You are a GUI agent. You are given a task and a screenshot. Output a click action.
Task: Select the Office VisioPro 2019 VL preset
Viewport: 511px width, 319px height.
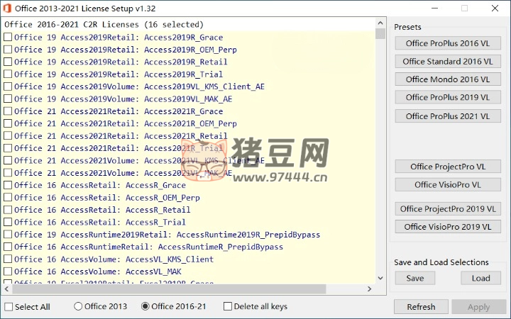coord(447,227)
